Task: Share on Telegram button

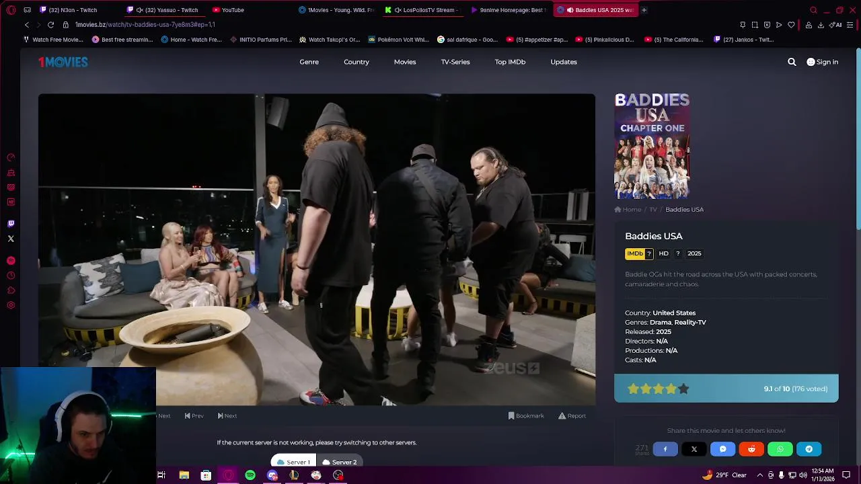Action: click(x=809, y=449)
